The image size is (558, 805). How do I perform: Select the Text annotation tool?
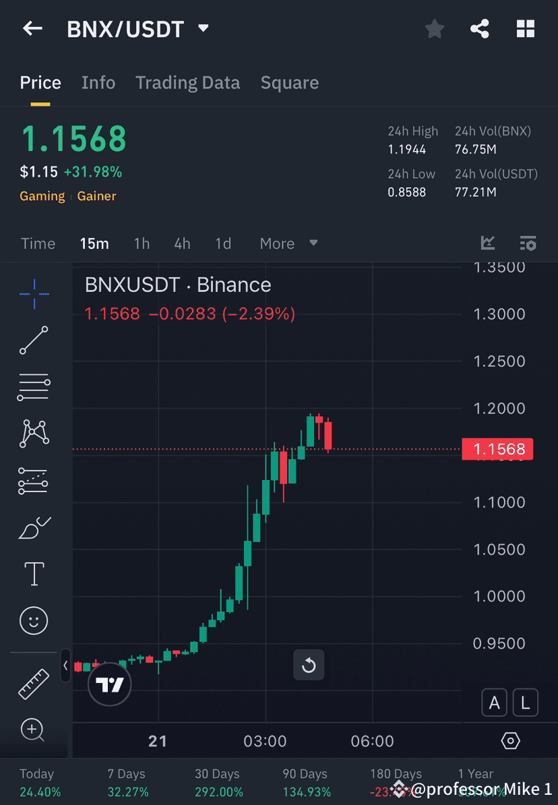coord(34,573)
